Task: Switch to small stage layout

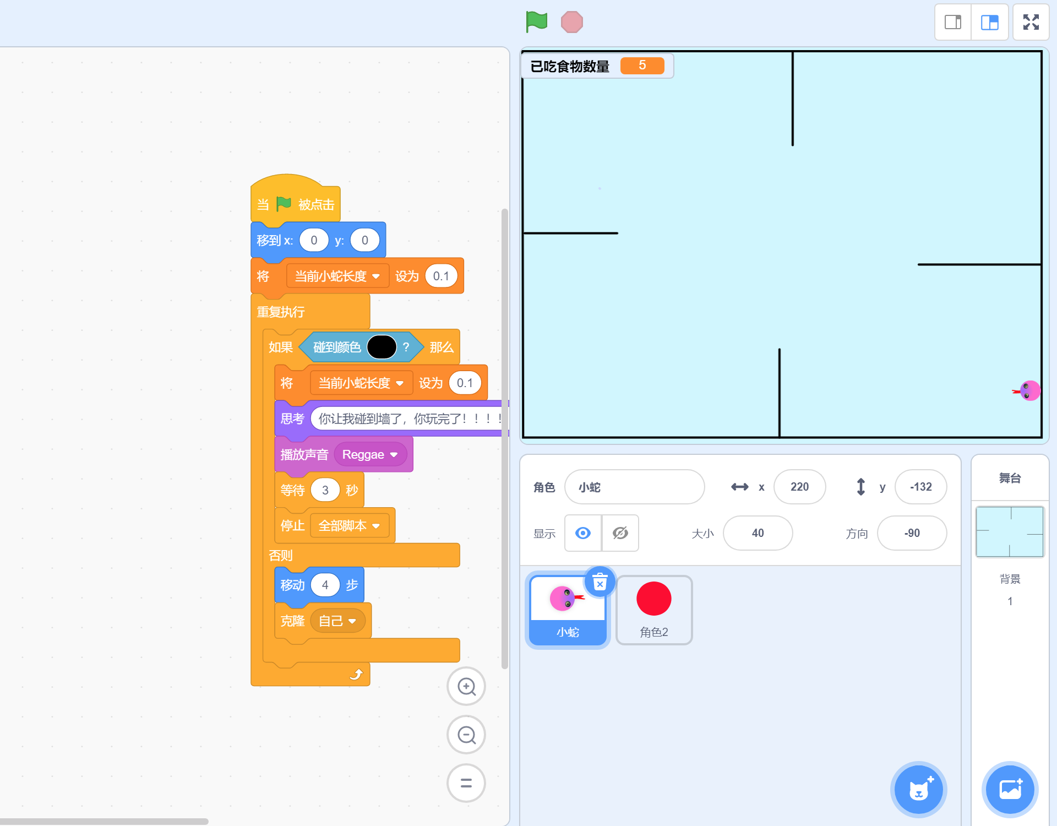Action: pyautogui.click(x=953, y=22)
